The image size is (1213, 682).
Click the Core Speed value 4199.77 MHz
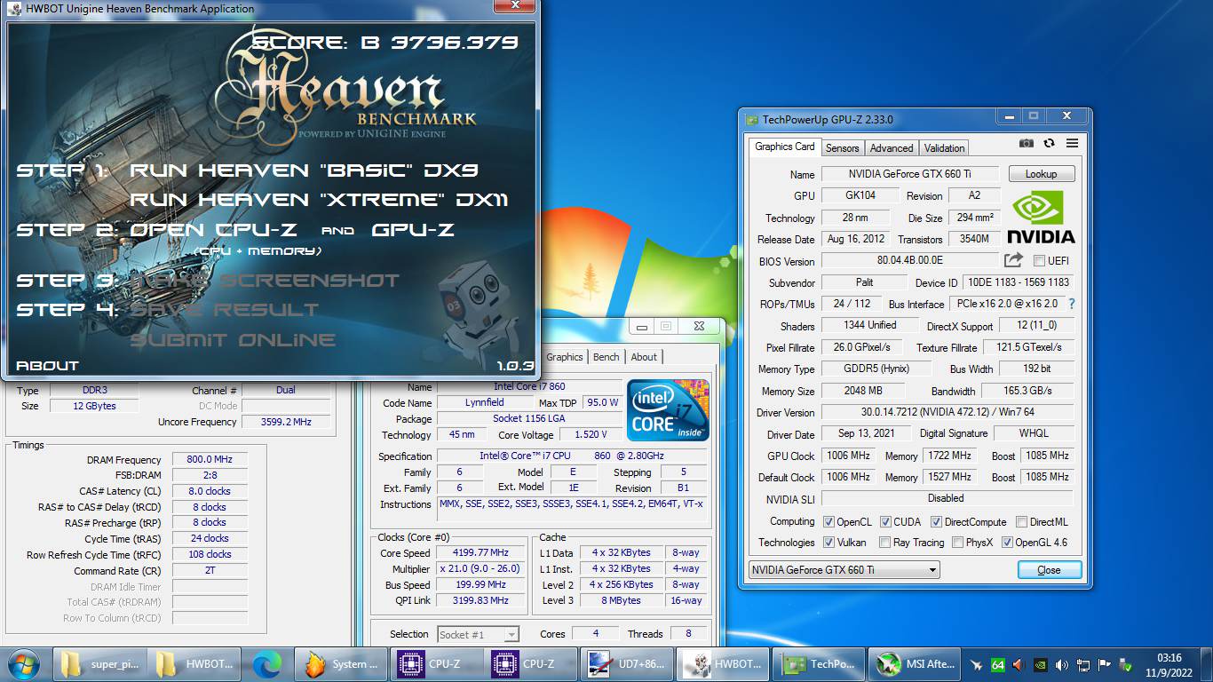(480, 552)
